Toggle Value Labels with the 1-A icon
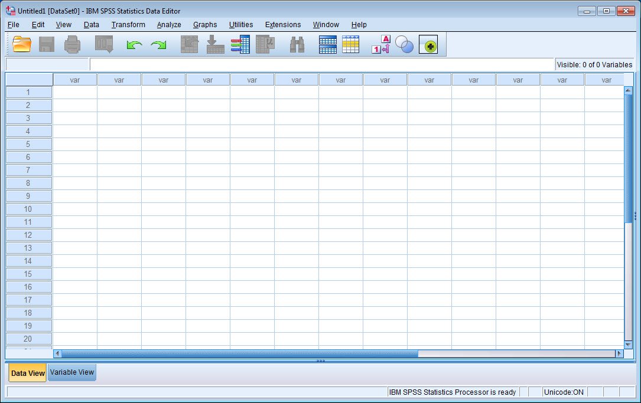The height and width of the screenshot is (403, 641). click(x=381, y=44)
